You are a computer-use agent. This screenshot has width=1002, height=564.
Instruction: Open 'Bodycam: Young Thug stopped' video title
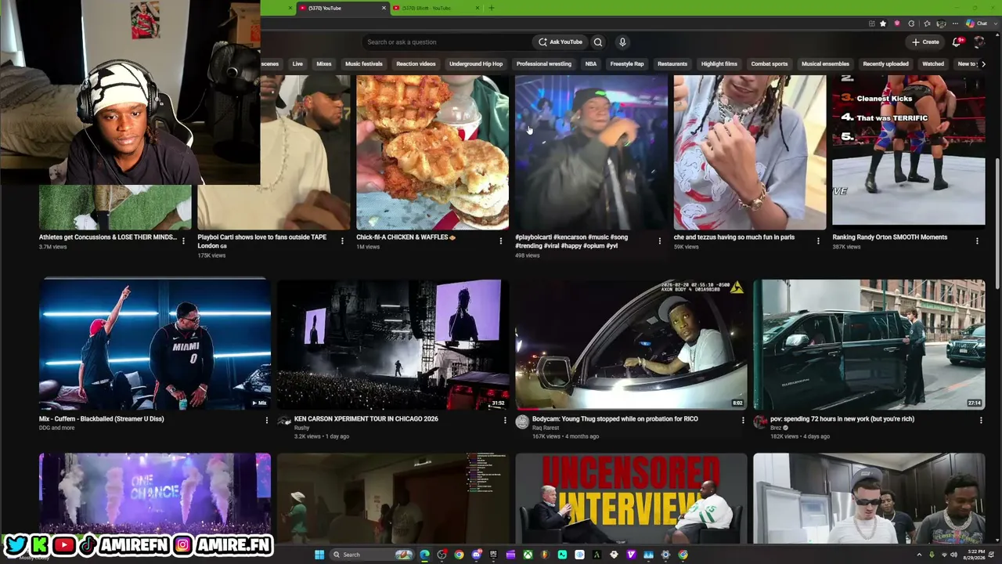[x=615, y=419]
